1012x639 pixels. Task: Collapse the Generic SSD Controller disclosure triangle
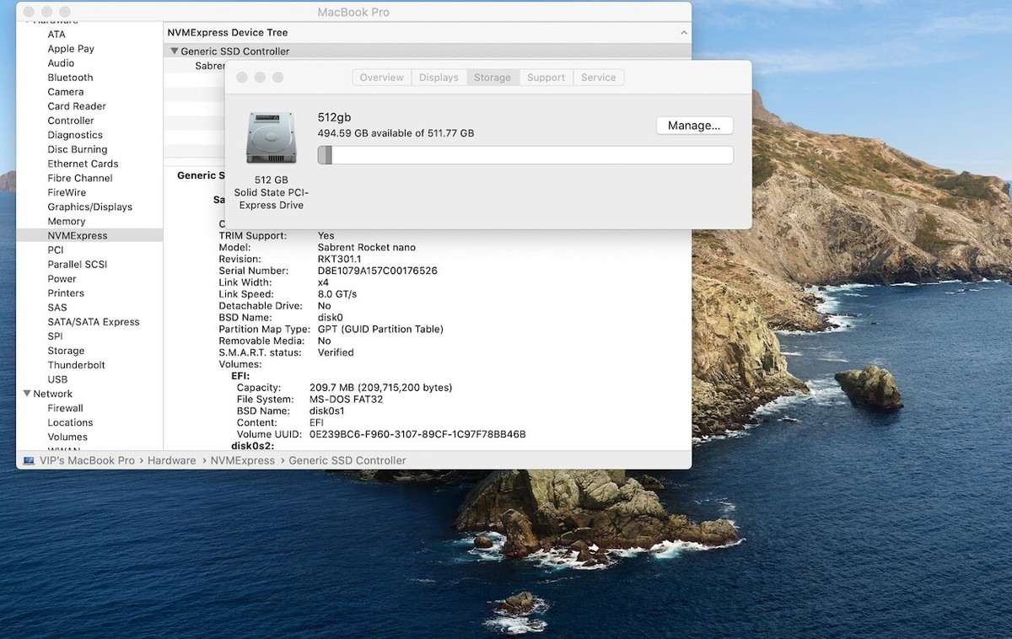(175, 51)
